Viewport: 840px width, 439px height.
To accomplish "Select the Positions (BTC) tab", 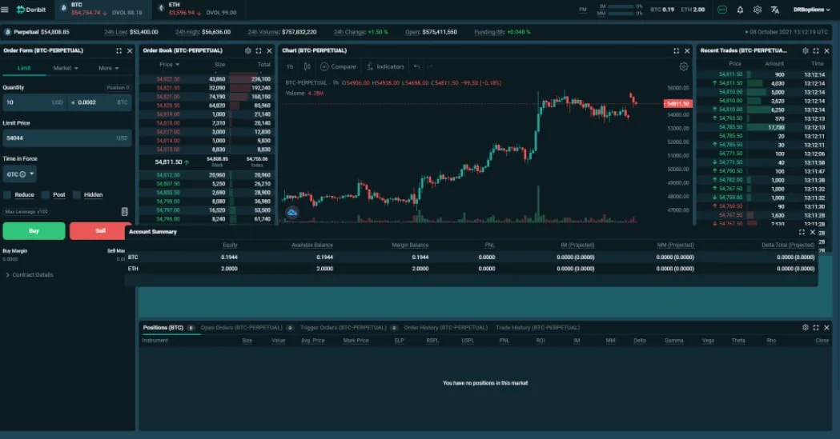I will [163, 328].
